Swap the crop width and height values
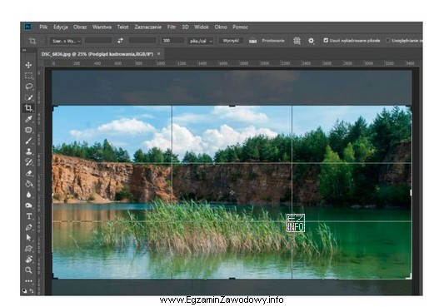The image size is (444, 307). (120, 41)
